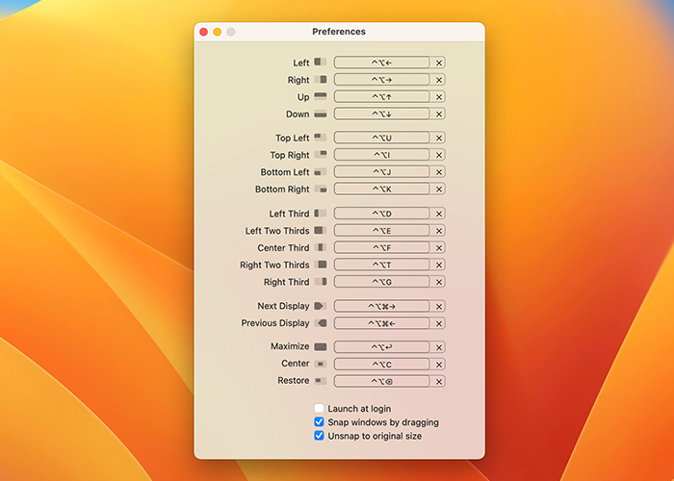Clear the Left shortcut with its X
674x481 pixels.
[438, 63]
